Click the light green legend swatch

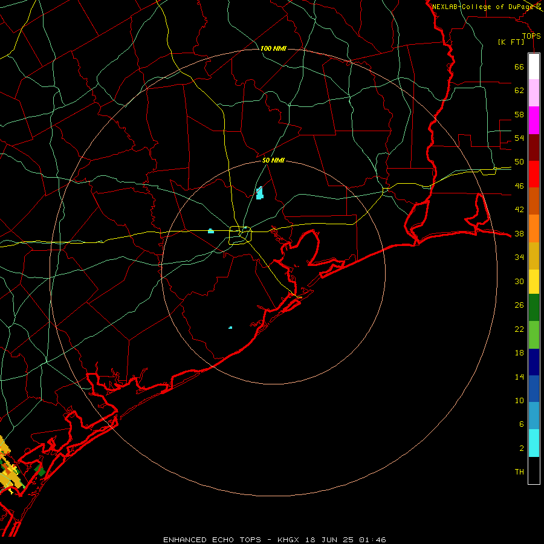tap(534, 335)
